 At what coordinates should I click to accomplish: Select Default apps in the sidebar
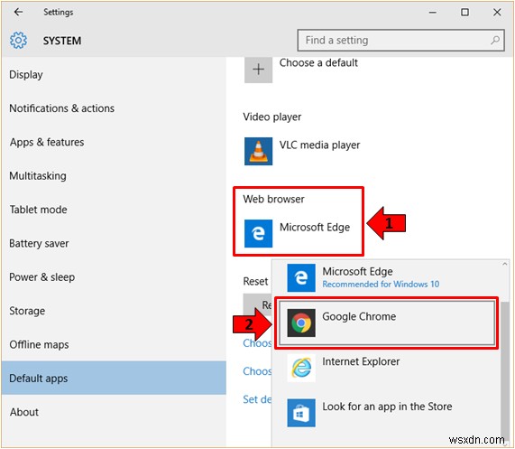(114, 378)
